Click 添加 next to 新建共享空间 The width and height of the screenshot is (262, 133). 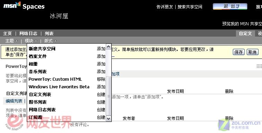point(101,49)
